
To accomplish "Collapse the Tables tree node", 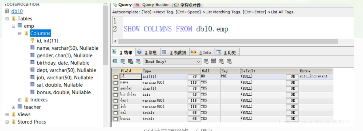I will [7, 19].
